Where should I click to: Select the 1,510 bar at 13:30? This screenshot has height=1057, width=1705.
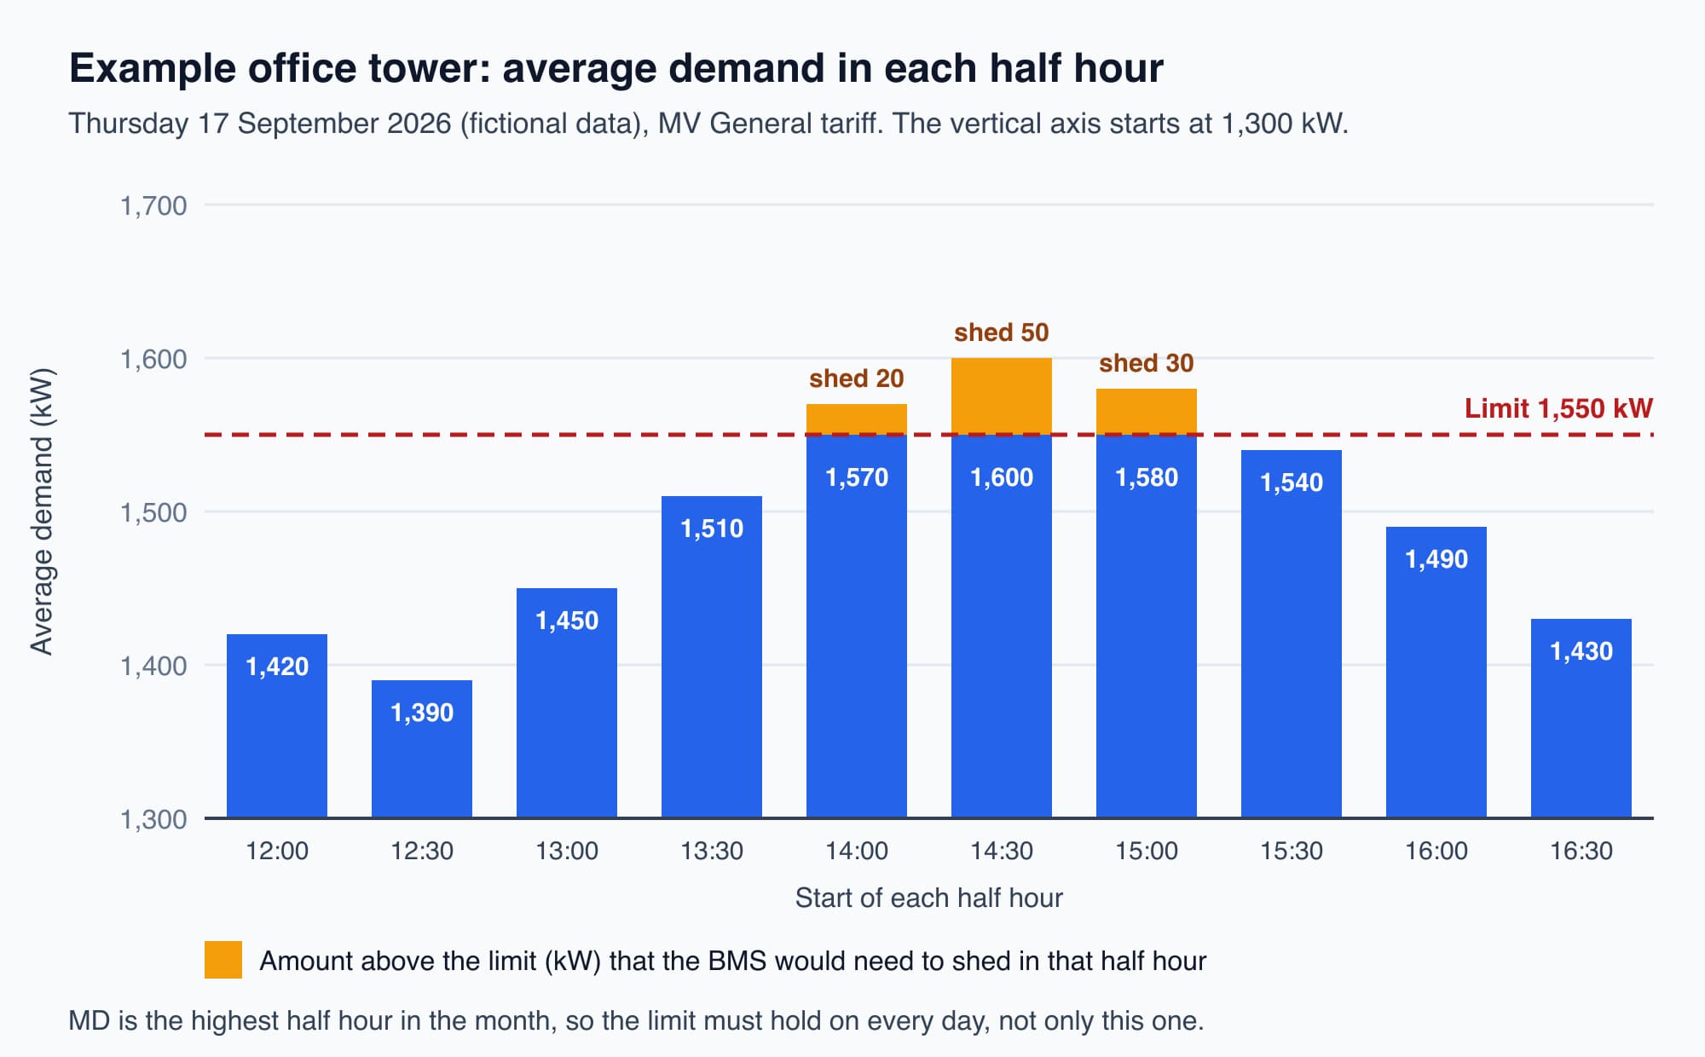(712, 657)
